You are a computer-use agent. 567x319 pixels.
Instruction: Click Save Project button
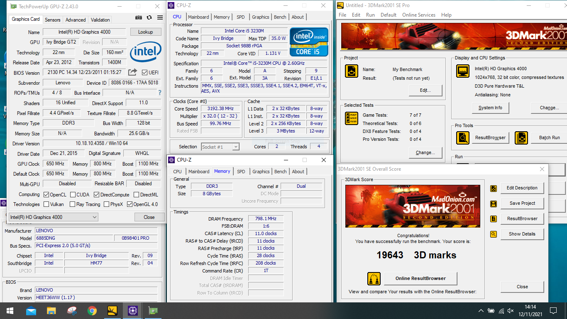[x=522, y=203]
